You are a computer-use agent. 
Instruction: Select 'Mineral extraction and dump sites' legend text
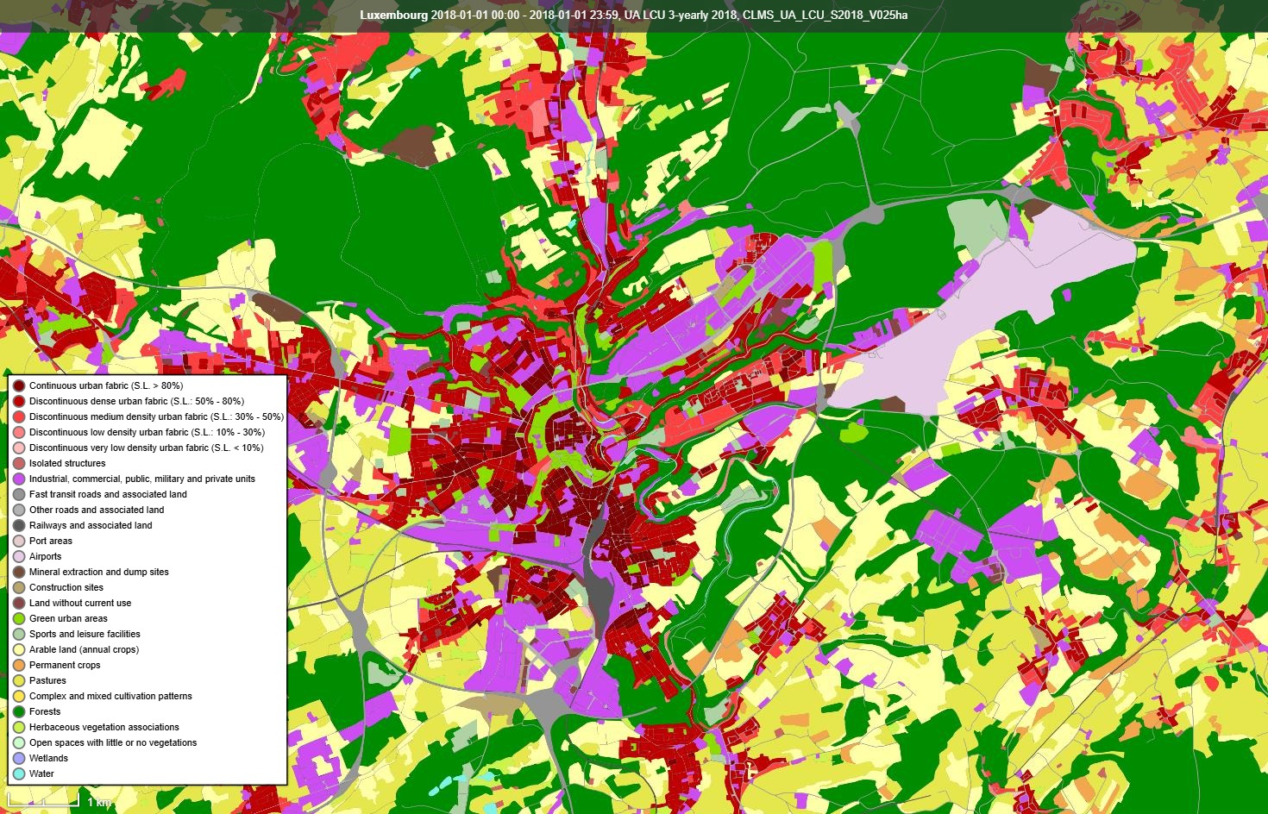pyautogui.click(x=99, y=572)
